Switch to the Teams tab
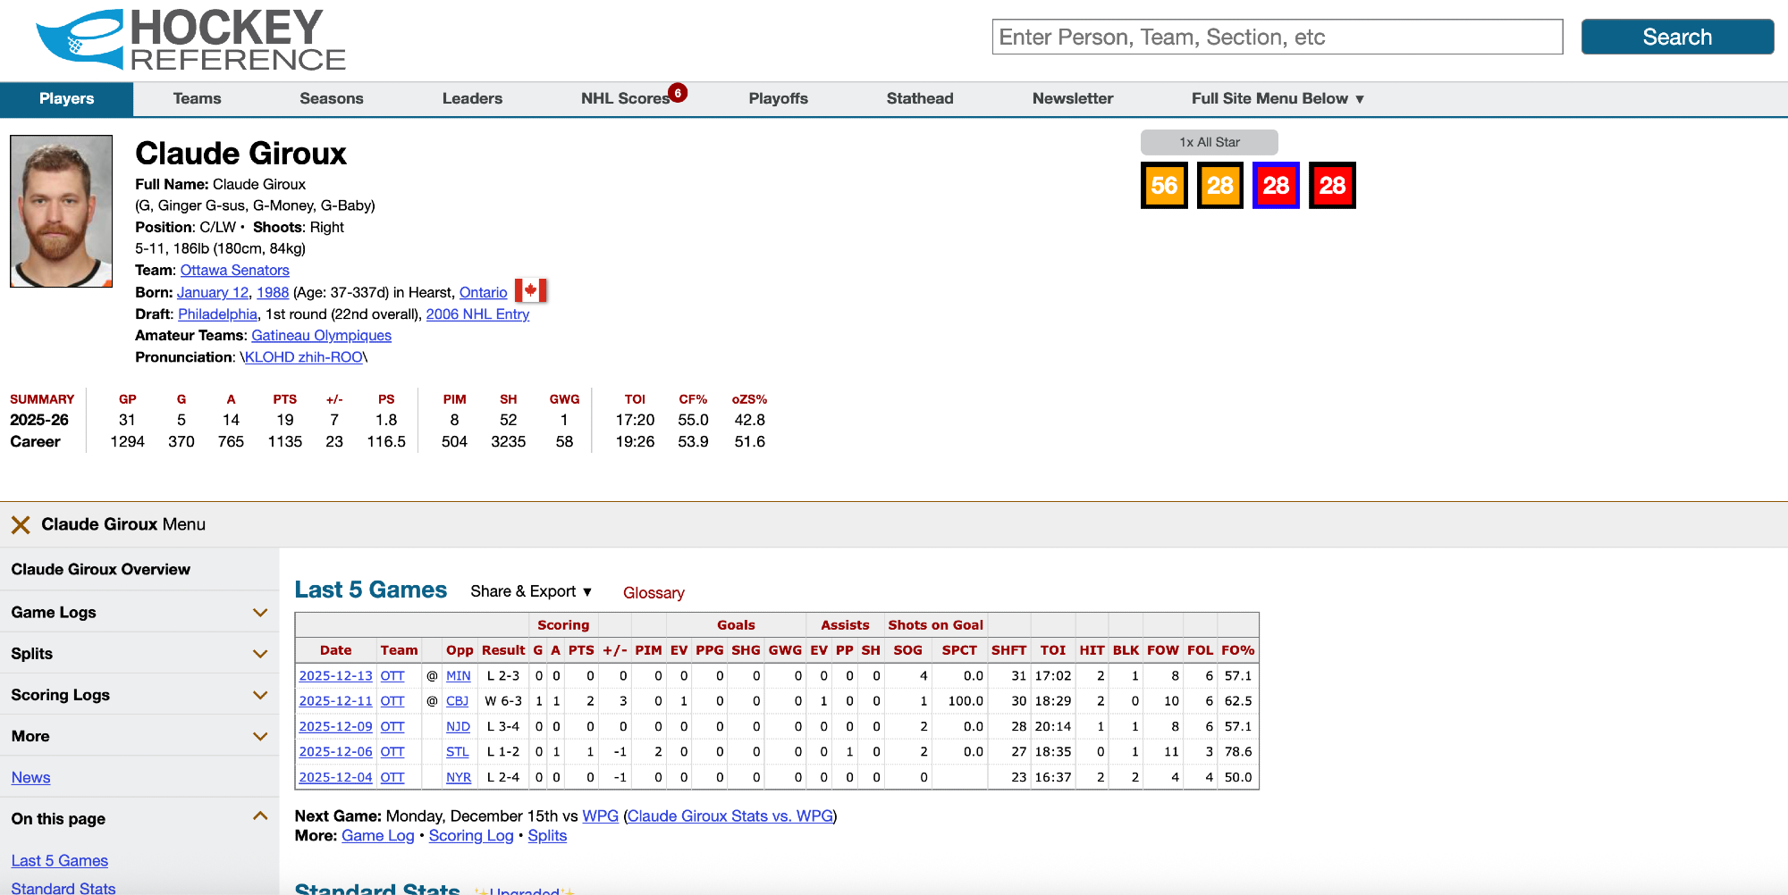Viewport: 1788px width, 895px height. pos(197,98)
